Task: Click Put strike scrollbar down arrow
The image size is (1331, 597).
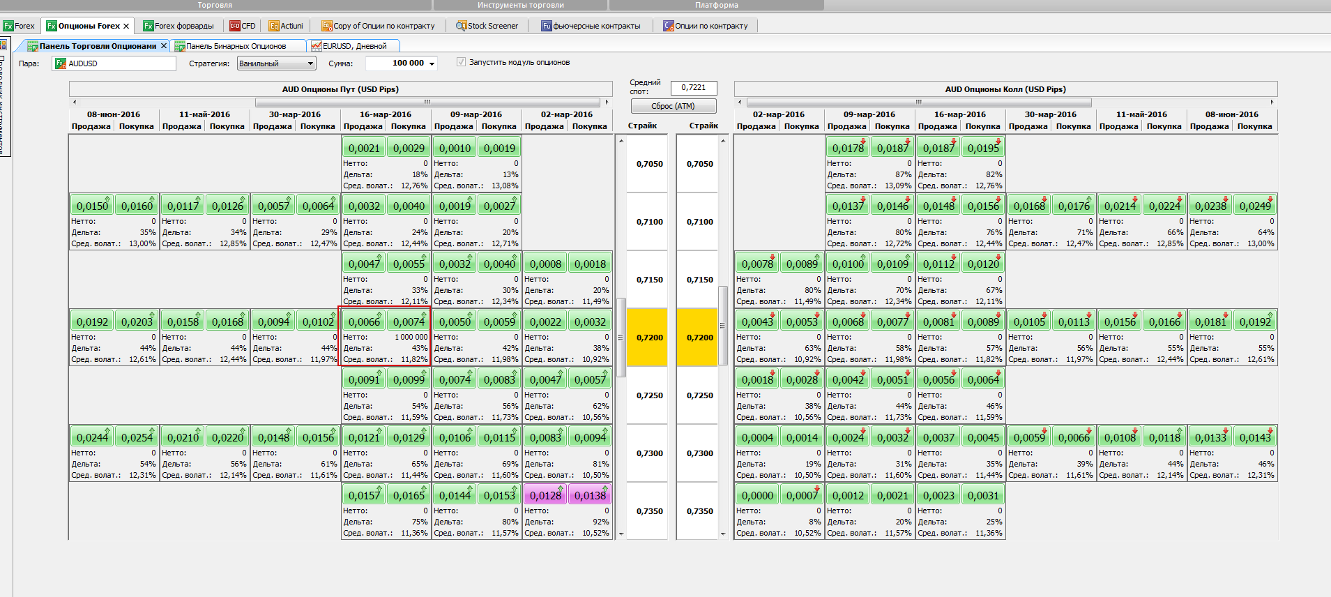Action: click(621, 534)
